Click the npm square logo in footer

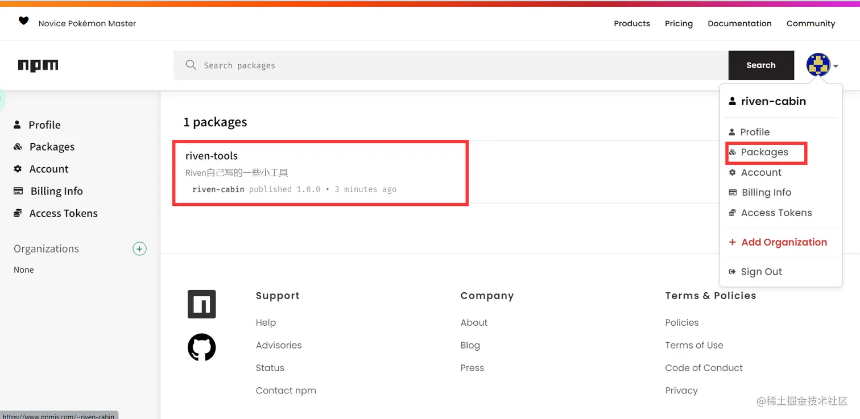pyautogui.click(x=202, y=304)
